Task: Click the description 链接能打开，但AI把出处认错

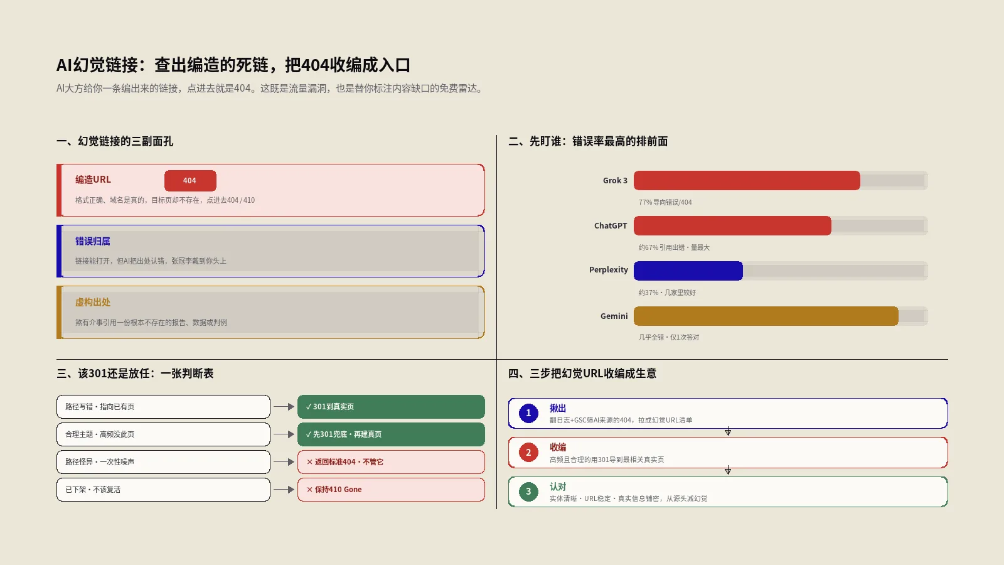Action: pyautogui.click(x=151, y=261)
